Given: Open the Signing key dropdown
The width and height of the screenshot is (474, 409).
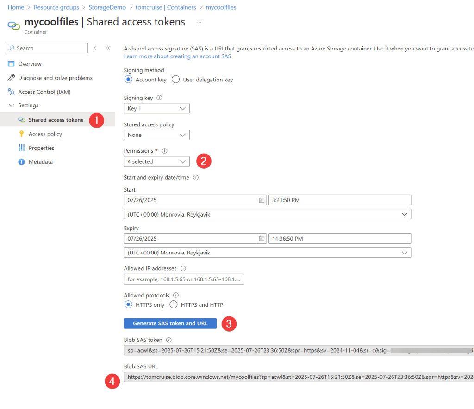Looking at the screenshot, I should click(x=156, y=108).
